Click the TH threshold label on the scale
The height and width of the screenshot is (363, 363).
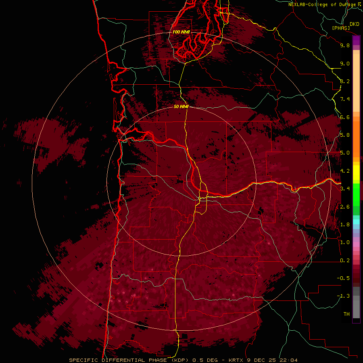(x=346, y=314)
